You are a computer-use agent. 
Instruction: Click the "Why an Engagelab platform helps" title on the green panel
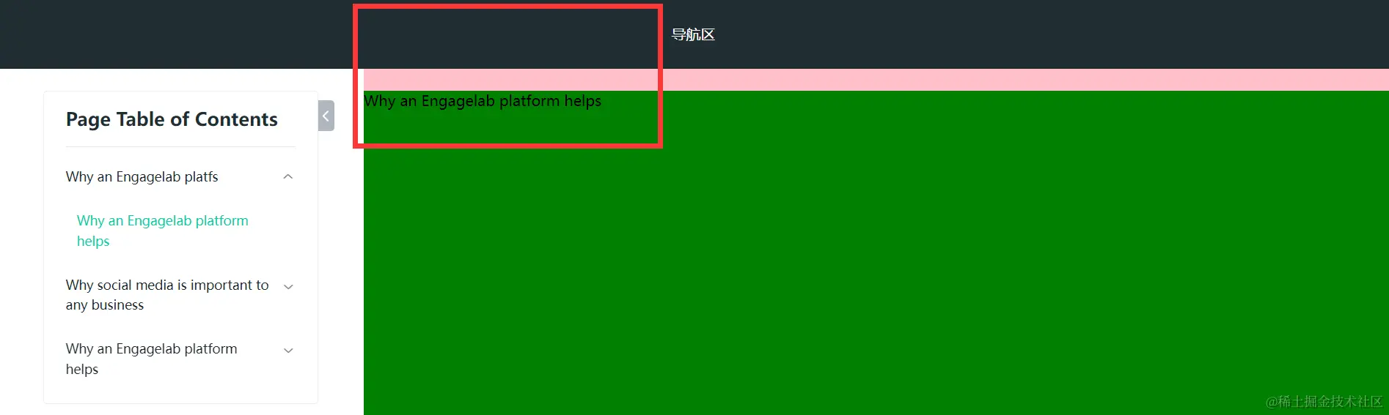[x=483, y=101]
